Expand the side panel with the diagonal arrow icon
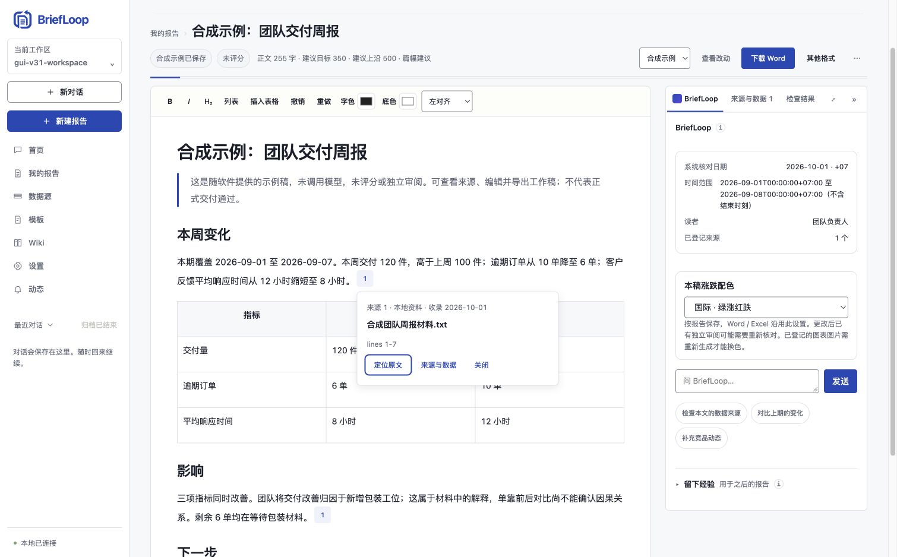This screenshot has height=557, width=897. coord(833,99)
